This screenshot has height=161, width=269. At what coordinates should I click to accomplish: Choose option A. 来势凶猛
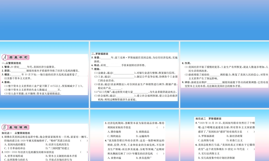tap(114, 158)
